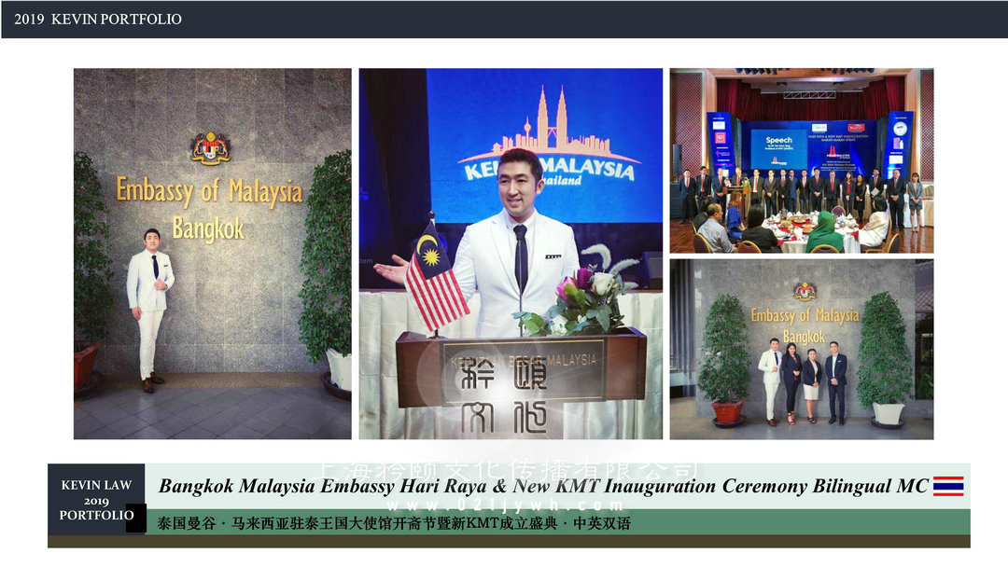
Task: Select the Chinese subtitle text in green bar
Action: pos(394,523)
